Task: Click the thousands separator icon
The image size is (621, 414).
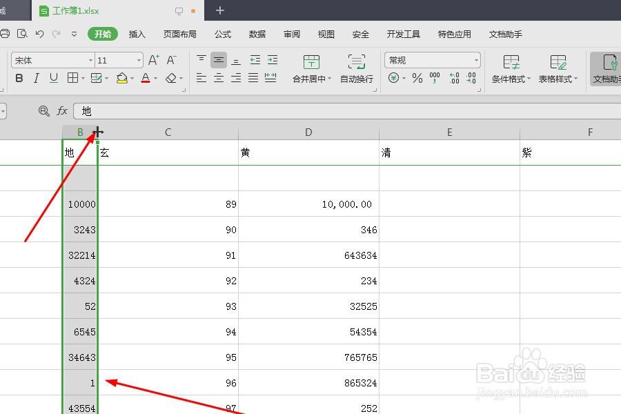Action: (435, 78)
